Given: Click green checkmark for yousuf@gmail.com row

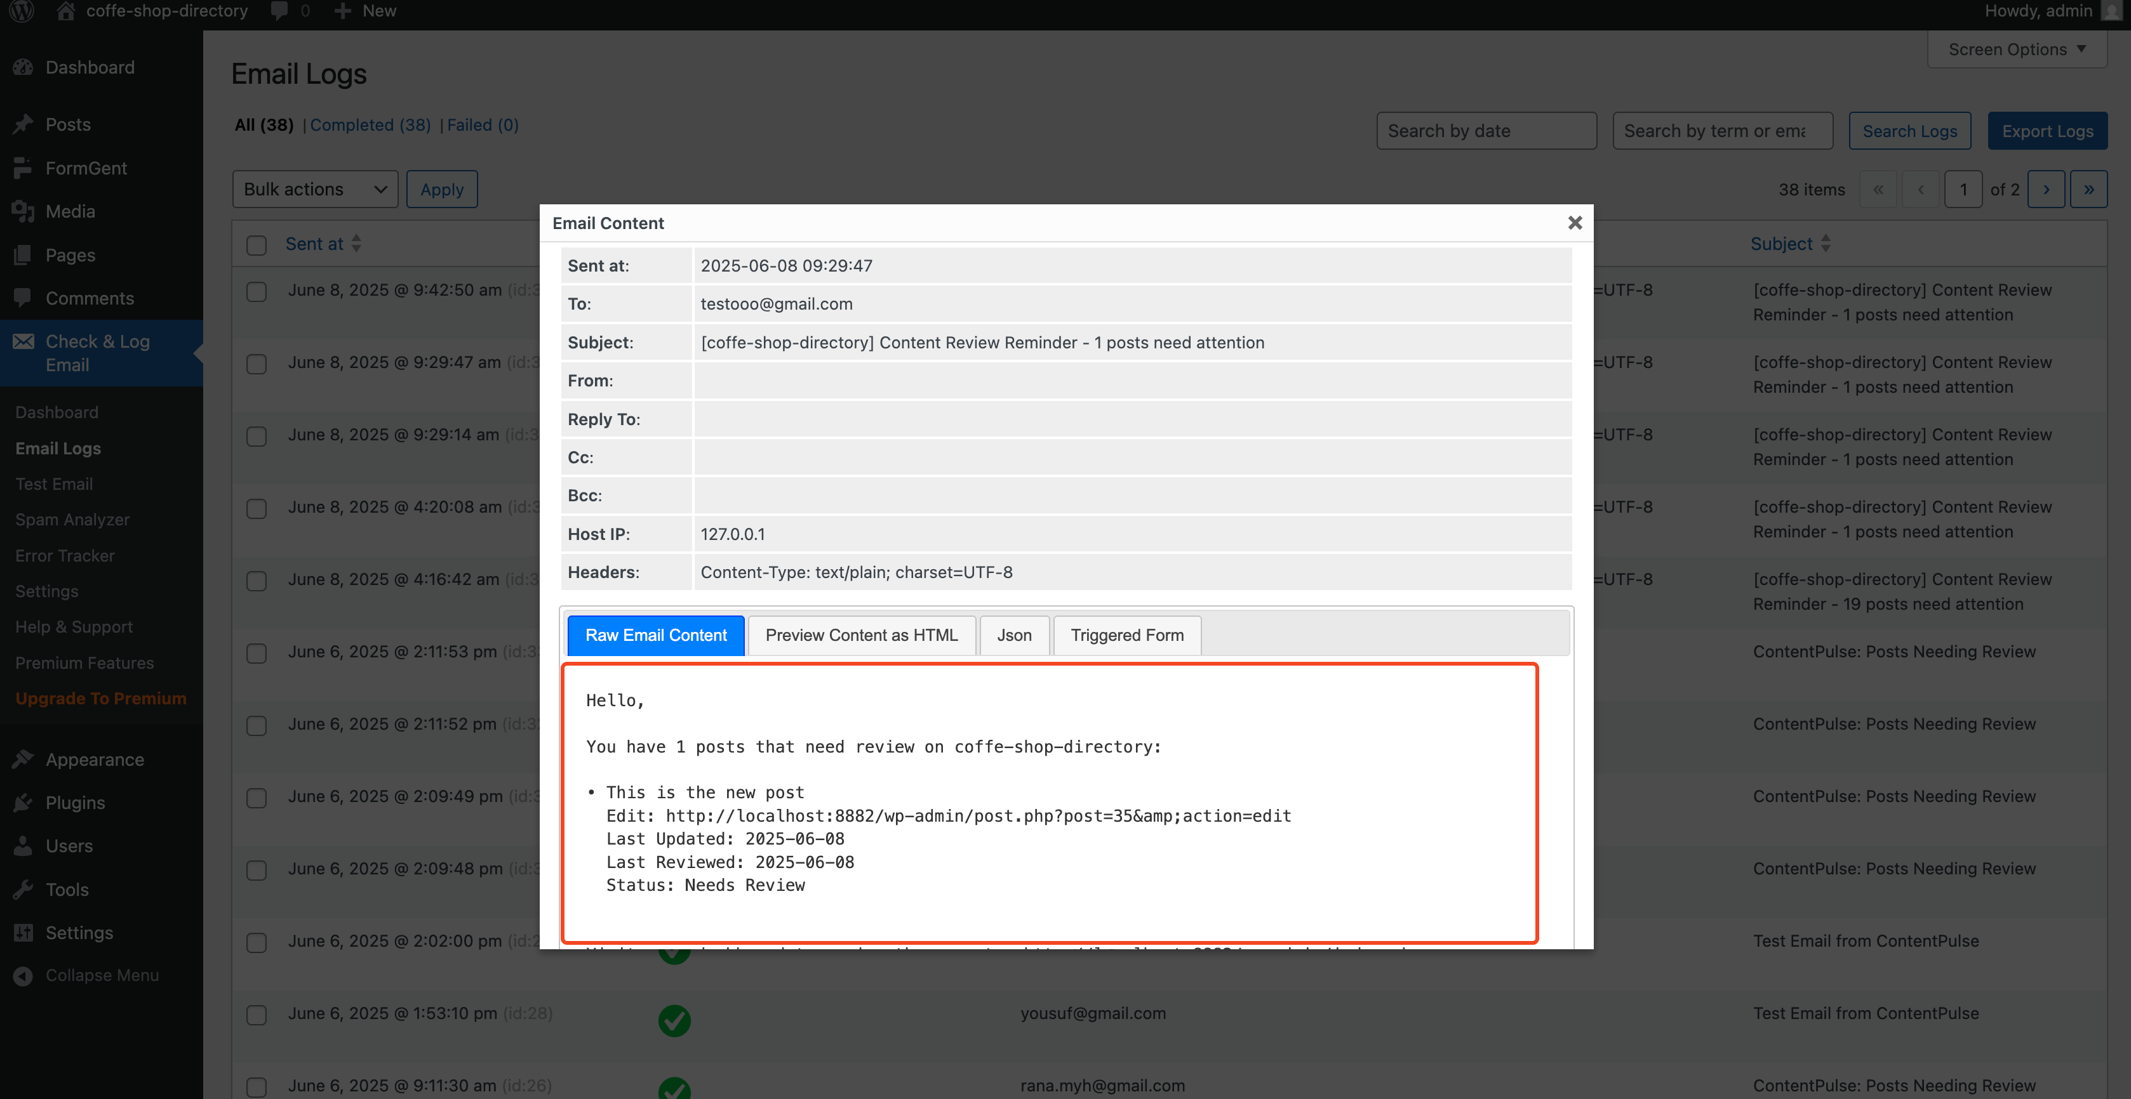Looking at the screenshot, I should click(x=674, y=1020).
